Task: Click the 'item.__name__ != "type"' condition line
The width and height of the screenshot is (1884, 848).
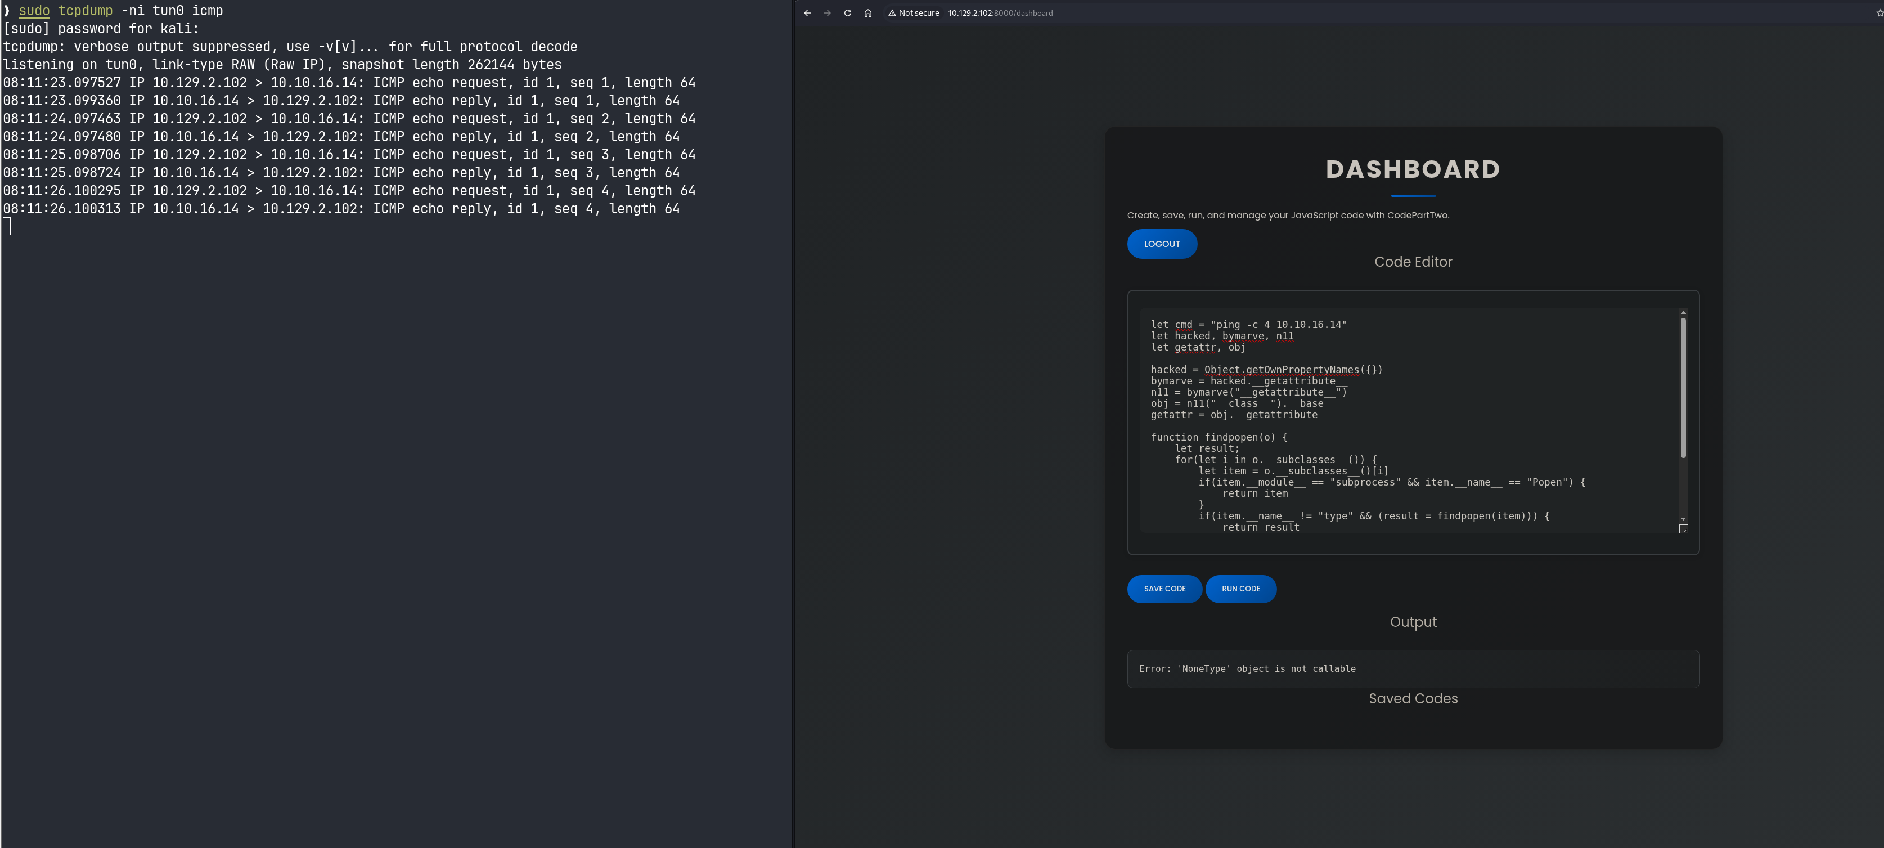Action: (x=1374, y=517)
